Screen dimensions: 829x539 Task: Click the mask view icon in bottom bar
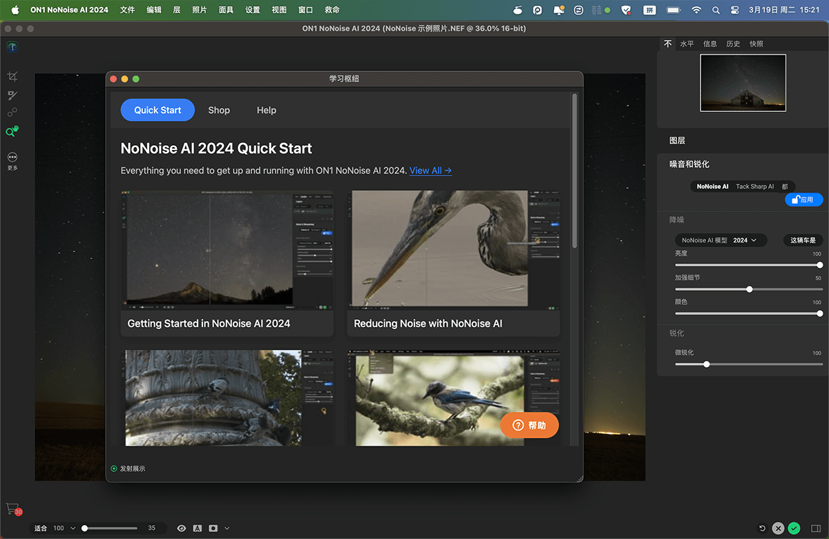213,528
